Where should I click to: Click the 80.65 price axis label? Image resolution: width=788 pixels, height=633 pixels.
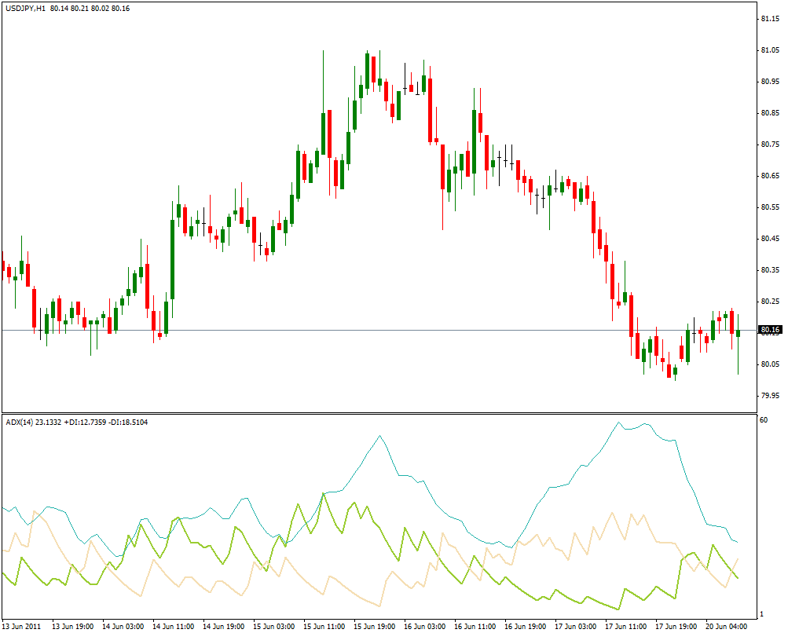(x=770, y=176)
